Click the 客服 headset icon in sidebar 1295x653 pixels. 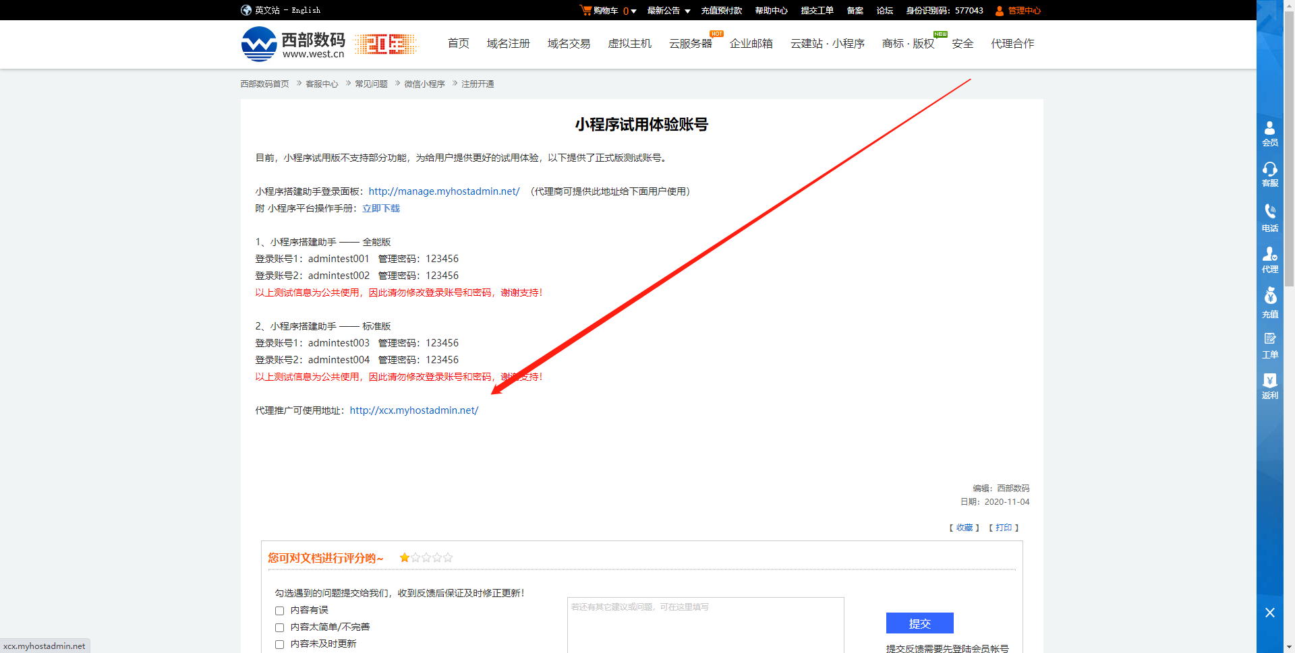pyautogui.click(x=1269, y=173)
